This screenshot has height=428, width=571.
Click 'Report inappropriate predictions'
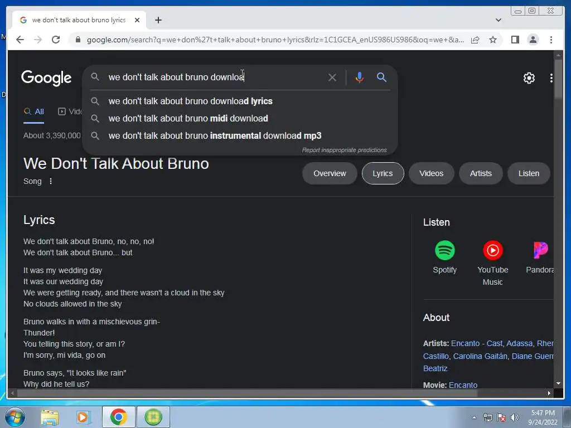click(344, 150)
